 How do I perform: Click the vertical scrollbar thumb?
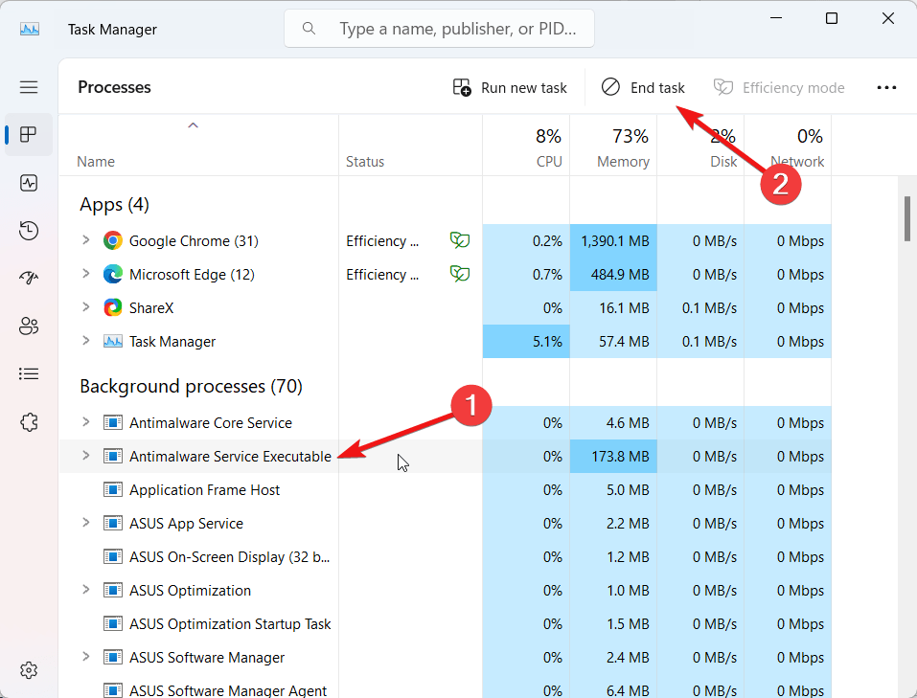pyautogui.click(x=907, y=218)
